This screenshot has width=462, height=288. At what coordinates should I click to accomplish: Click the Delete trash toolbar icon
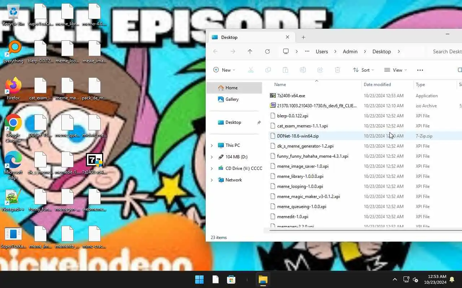coord(337,70)
